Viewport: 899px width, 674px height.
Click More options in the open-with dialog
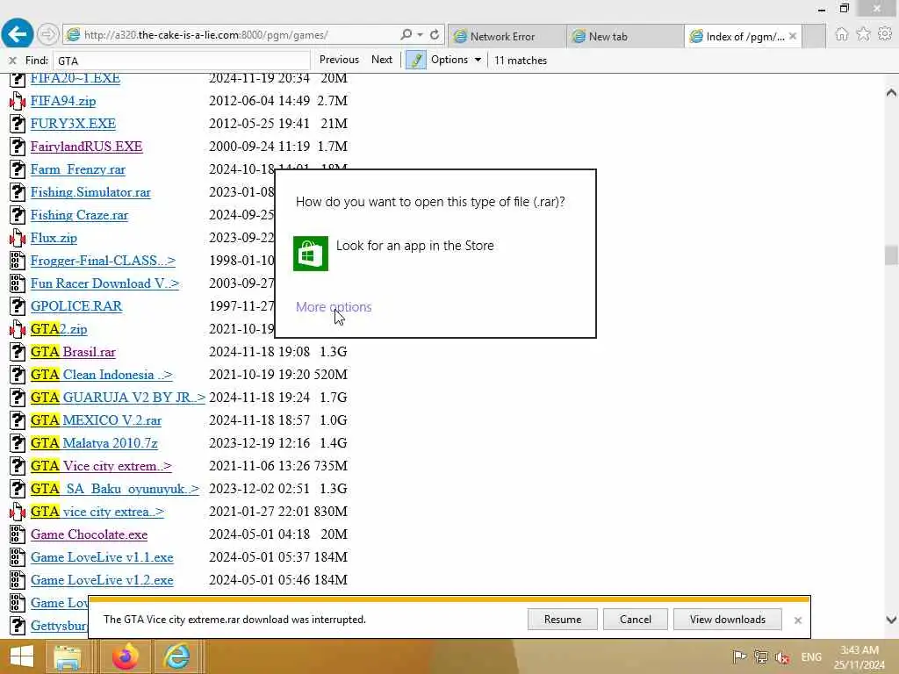pyautogui.click(x=334, y=307)
